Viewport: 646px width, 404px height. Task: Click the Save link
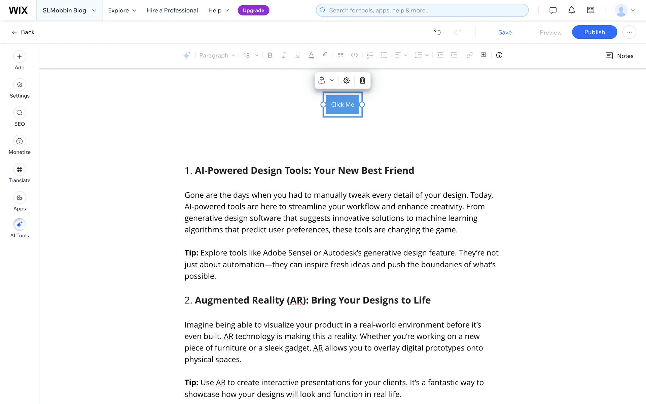pos(505,32)
